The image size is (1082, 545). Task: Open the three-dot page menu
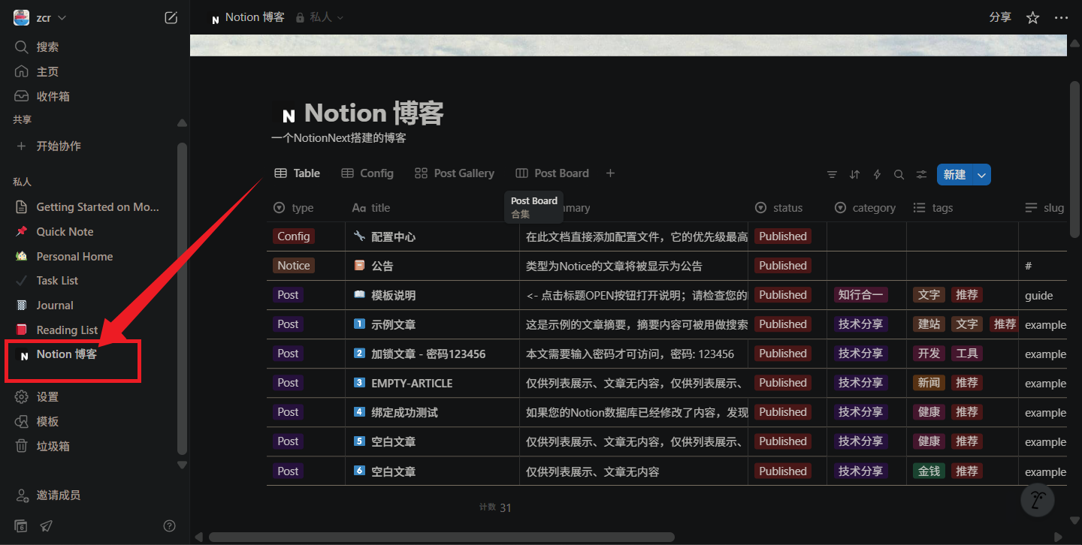tap(1061, 17)
